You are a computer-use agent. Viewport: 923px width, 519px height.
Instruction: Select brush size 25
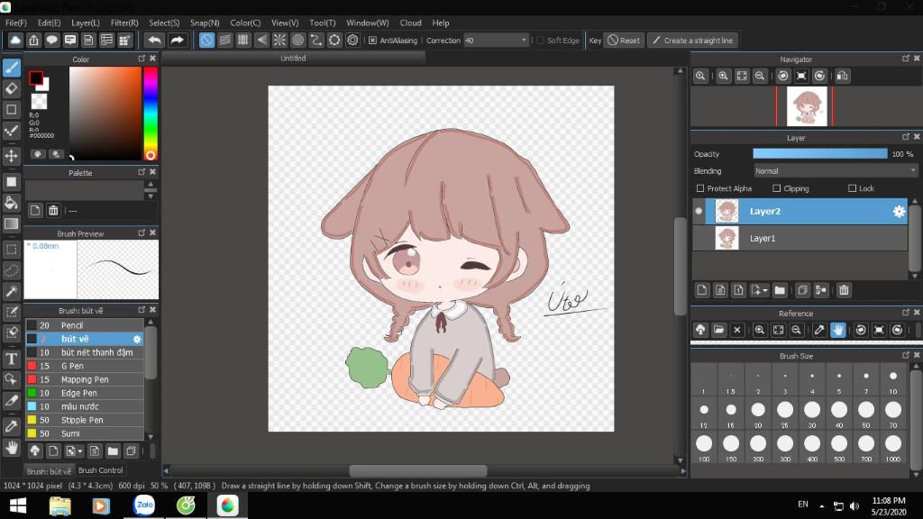785,413
